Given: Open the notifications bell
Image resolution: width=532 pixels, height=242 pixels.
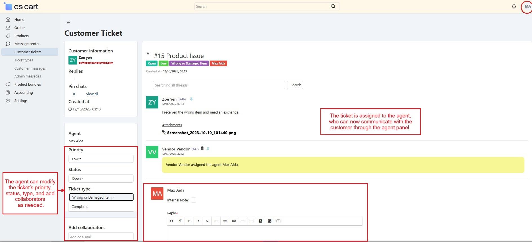Looking at the screenshot, I should point(514,6).
